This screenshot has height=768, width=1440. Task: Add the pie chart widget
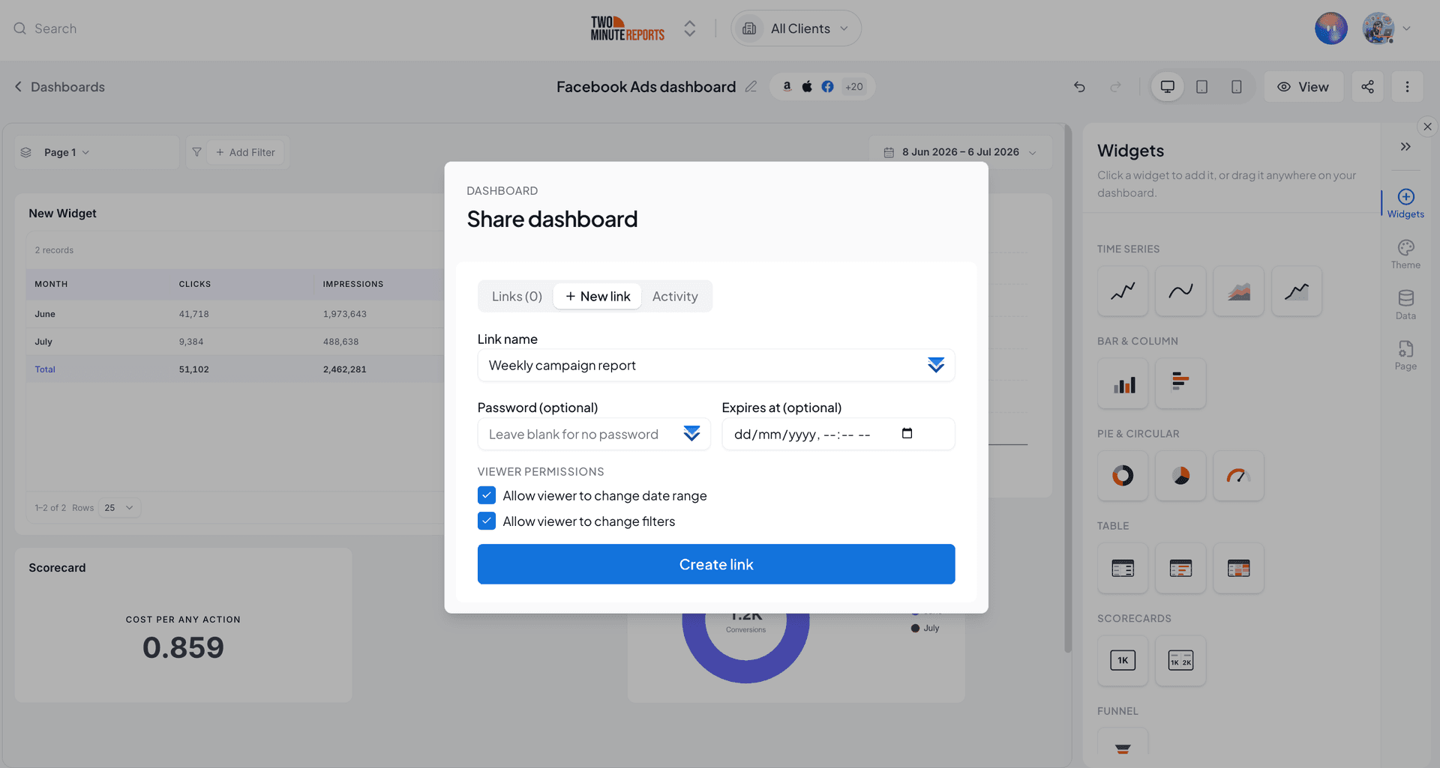point(1180,476)
